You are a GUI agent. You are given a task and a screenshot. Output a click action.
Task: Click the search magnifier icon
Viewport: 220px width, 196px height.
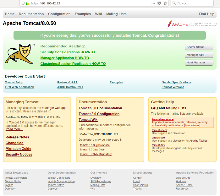tap(174, 3)
